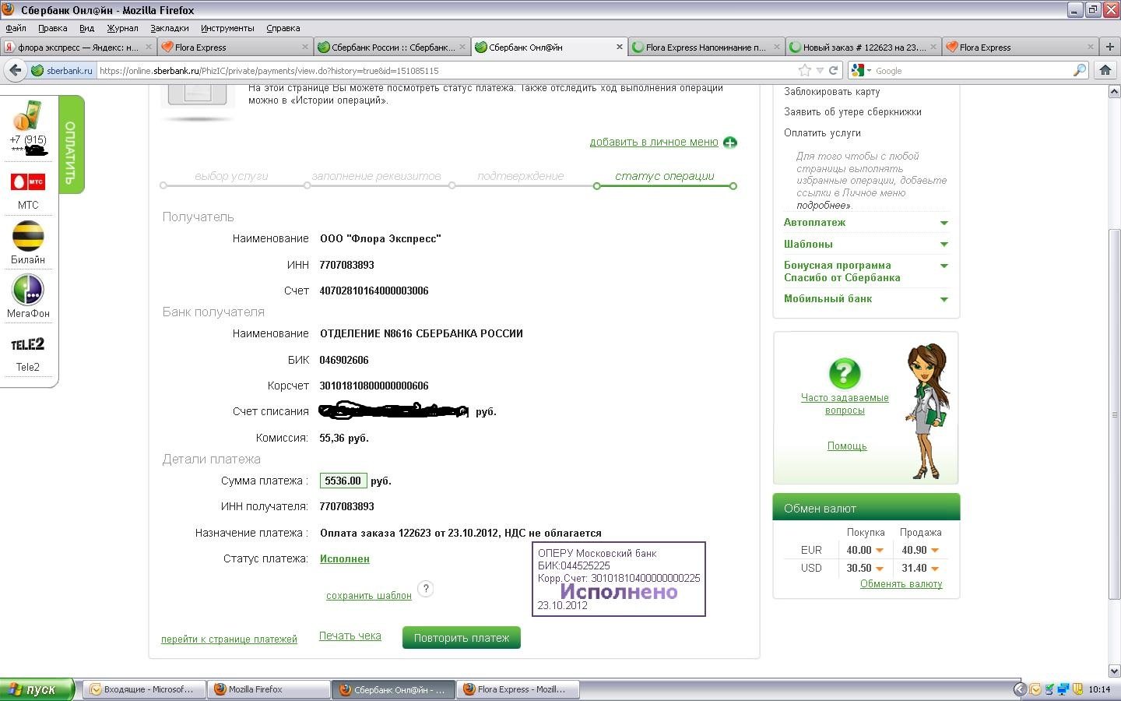Open the Правка menu

(52, 28)
